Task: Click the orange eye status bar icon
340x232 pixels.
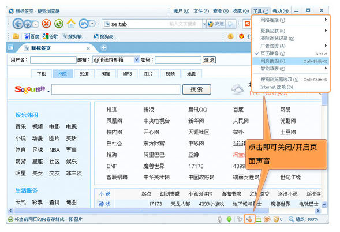Action: click(x=267, y=219)
